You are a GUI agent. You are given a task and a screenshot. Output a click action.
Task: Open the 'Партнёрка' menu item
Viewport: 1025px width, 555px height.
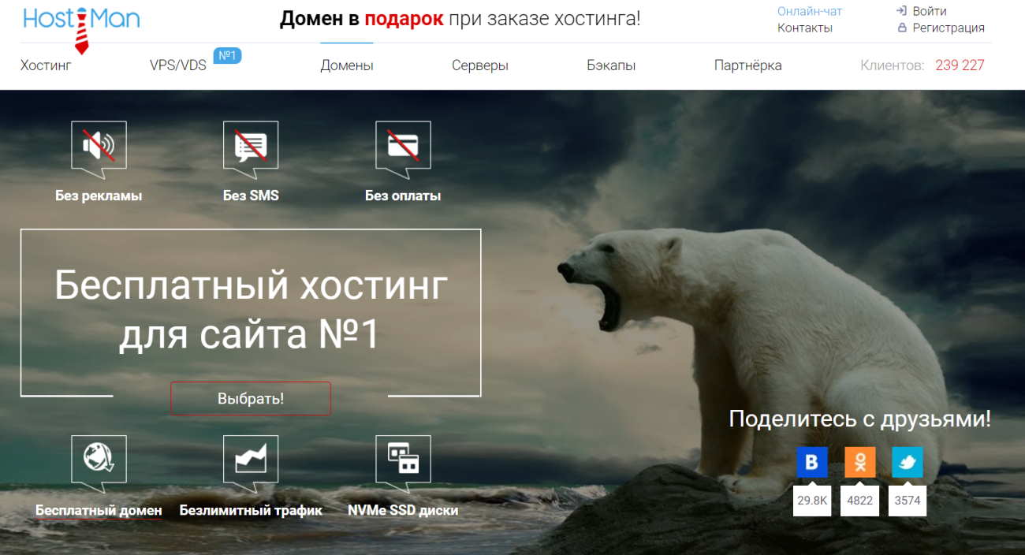coord(747,65)
